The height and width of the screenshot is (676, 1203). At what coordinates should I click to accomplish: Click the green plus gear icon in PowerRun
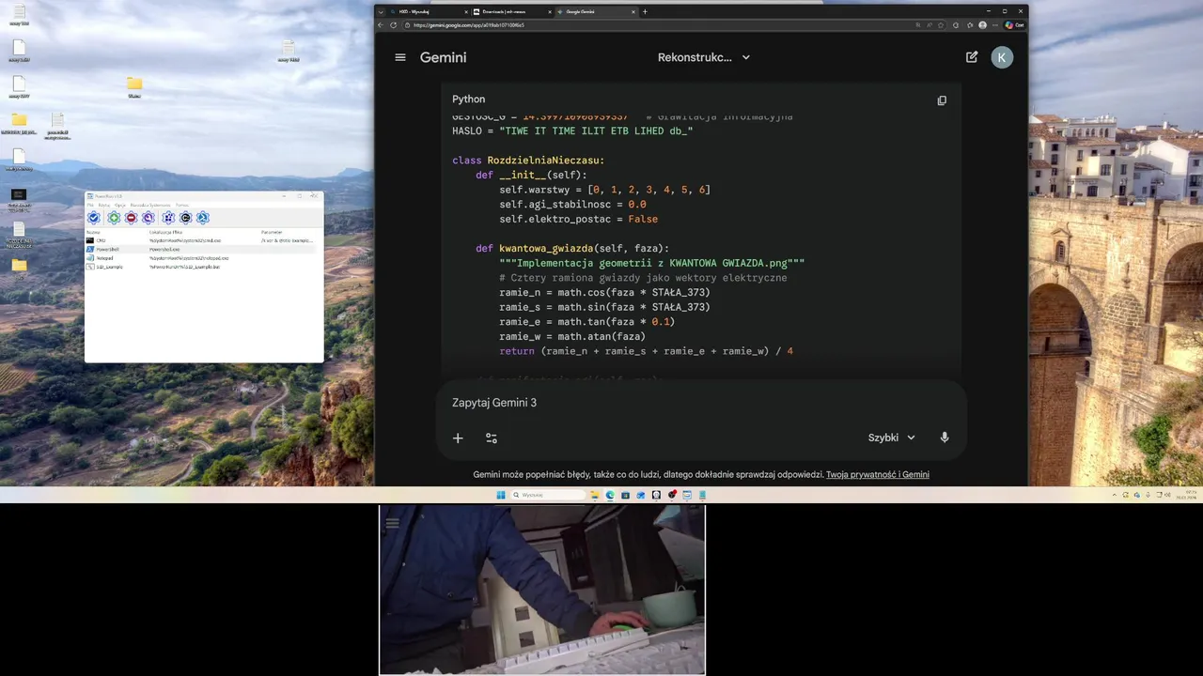pyautogui.click(x=114, y=218)
